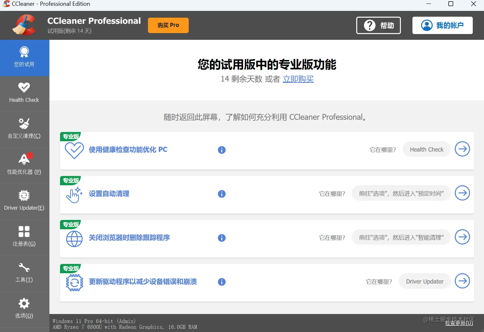Show info for 关闭浏览器时删除跟踪程序

click(x=222, y=238)
